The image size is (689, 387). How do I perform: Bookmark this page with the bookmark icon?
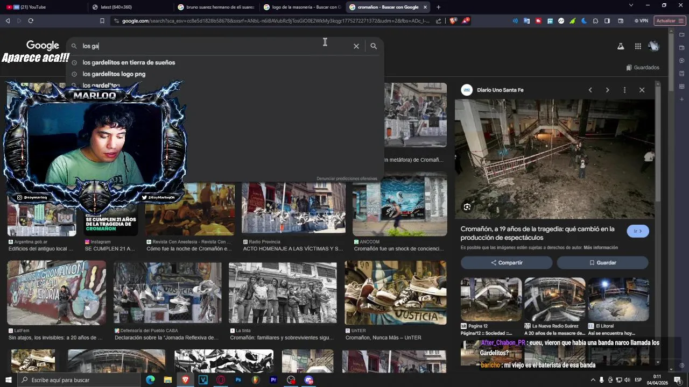tap(102, 21)
